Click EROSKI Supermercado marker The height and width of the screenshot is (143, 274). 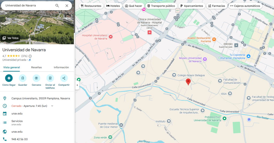pyautogui.click(x=236, y=45)
